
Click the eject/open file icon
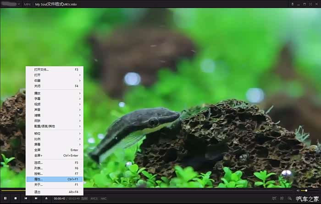(x=46, y=199)
